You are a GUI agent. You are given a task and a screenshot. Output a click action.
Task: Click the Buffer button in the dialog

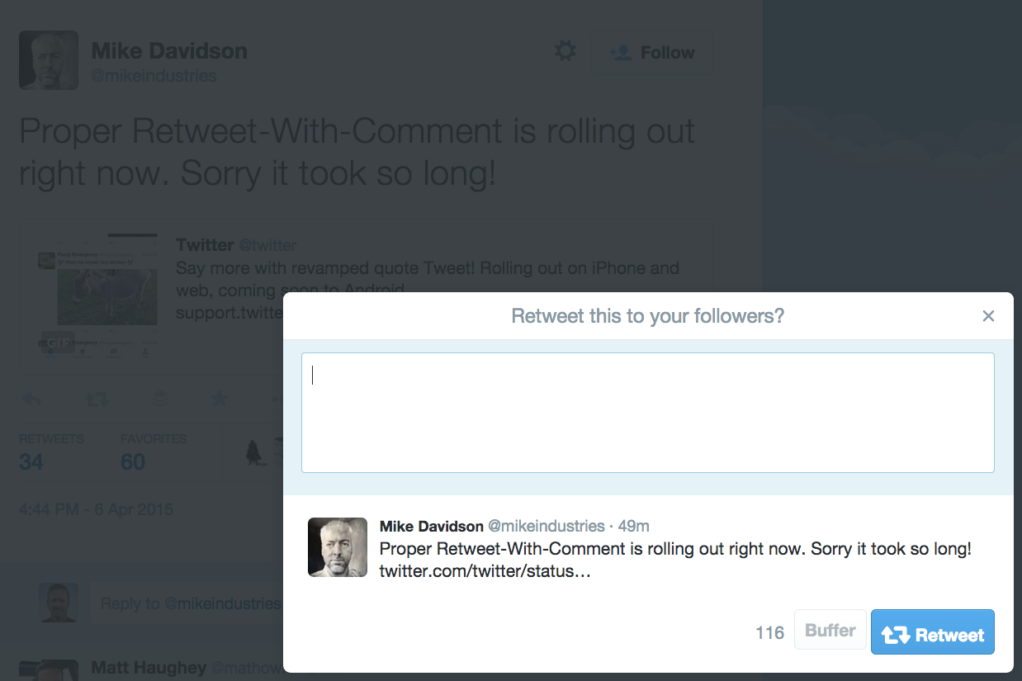pos(830,629)
